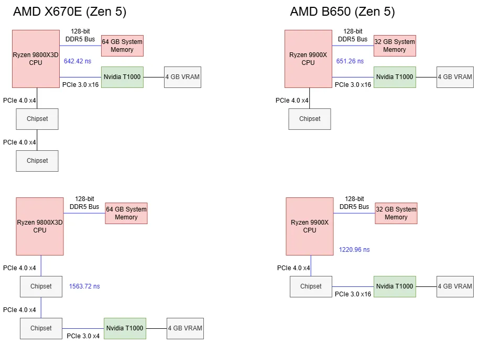This screenshot has width=479, height=344.
Task: Select the Chipset box beside 1563.72 ns
Action: click(41, 286)
